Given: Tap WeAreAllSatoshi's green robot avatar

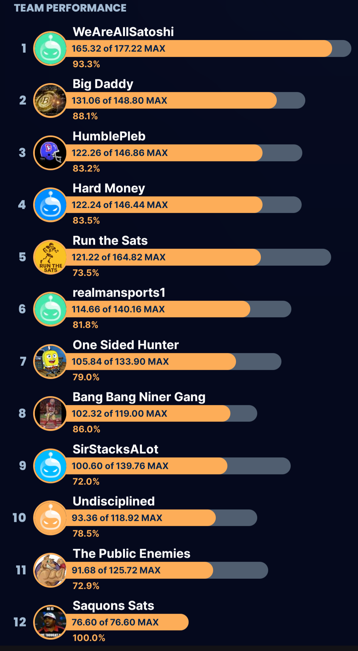Looking at the screenshot, I should 50,49.
